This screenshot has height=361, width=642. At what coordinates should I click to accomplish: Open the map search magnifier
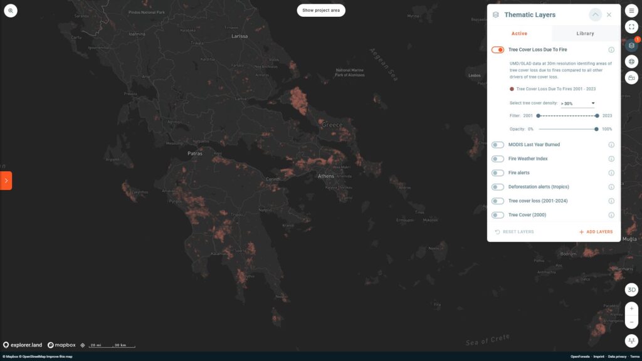tap(11, 10)
